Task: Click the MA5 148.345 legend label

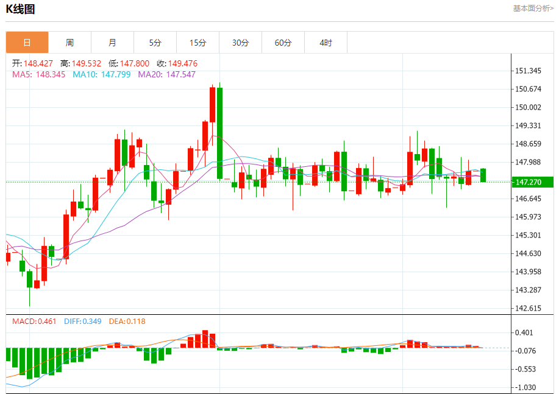Action: tap(38, 74)
